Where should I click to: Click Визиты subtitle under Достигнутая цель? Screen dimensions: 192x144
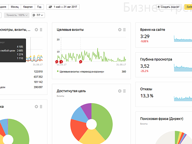60,96
